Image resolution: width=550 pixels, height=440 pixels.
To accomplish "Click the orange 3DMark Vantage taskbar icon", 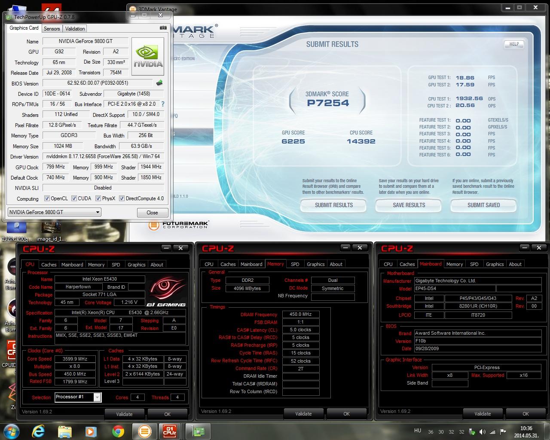I will tap(145, 431).
